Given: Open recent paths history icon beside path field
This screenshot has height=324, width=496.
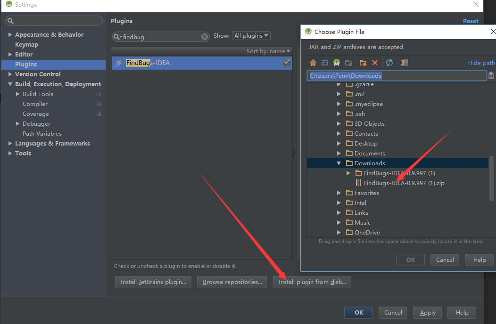Looking at the screenshot, I should click(491, 75).
